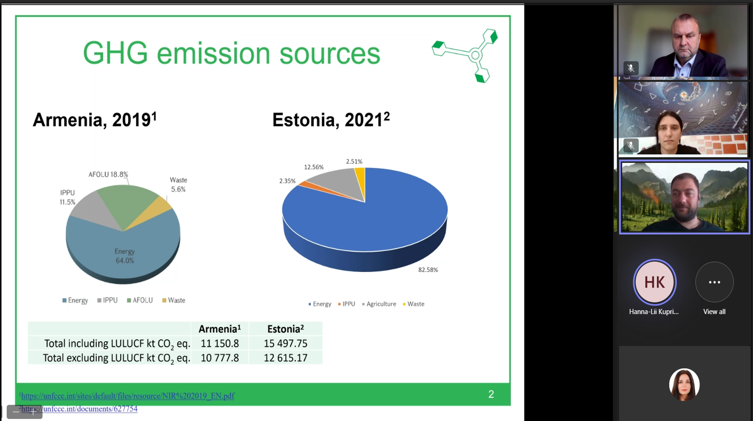Open the three-dots View all participants button
This screenshot has height=421, width=753.
click(714, 282)
